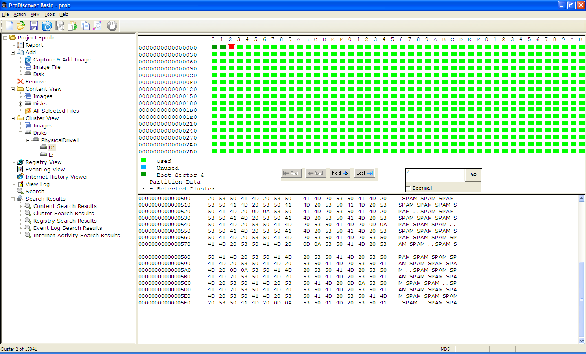
Task: Select the Disk item under Add
Action: [x=39, y=74]
